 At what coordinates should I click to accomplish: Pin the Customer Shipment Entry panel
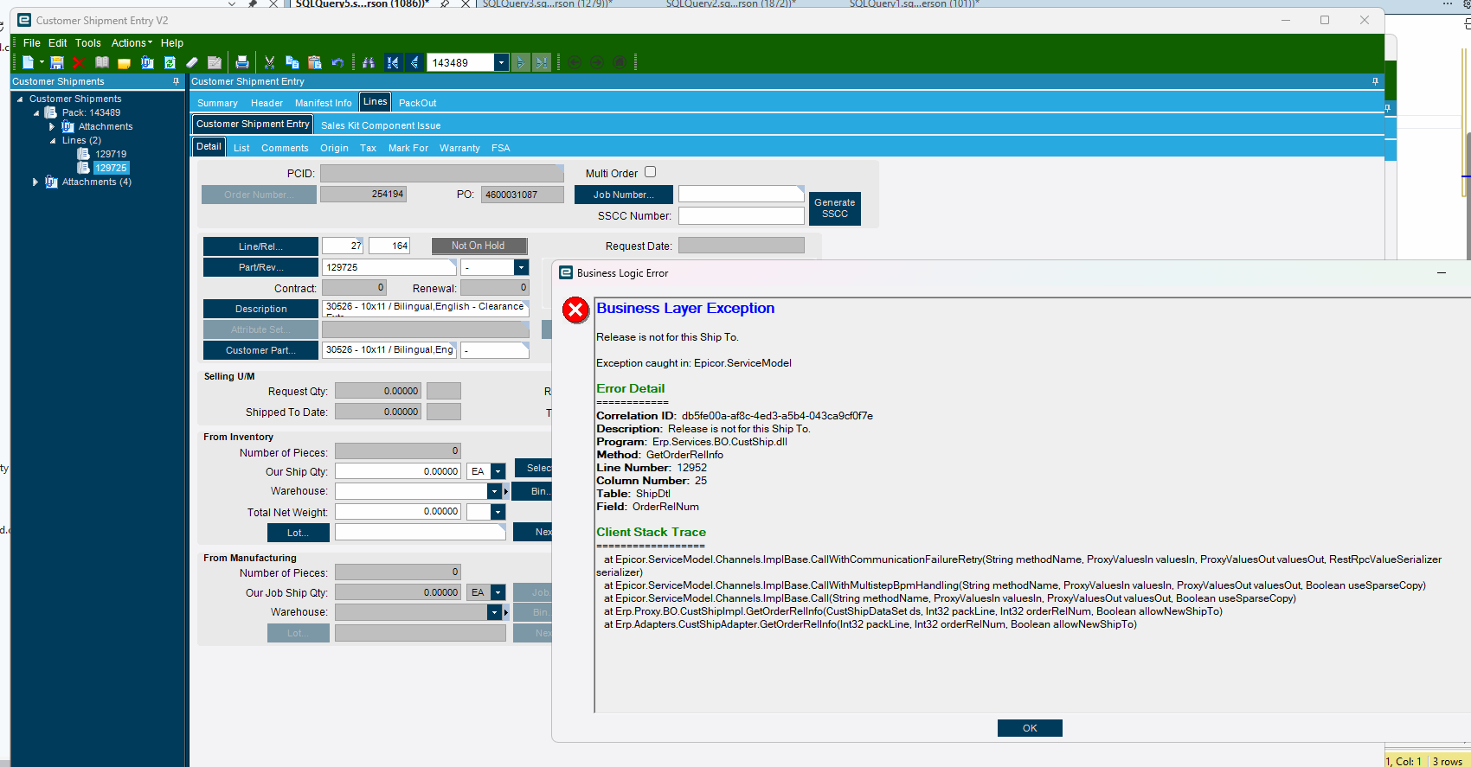[x=1375, y=81]
